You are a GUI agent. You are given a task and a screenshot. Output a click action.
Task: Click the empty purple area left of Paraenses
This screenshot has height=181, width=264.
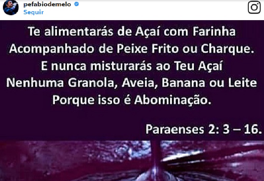(x=72, y=129)
